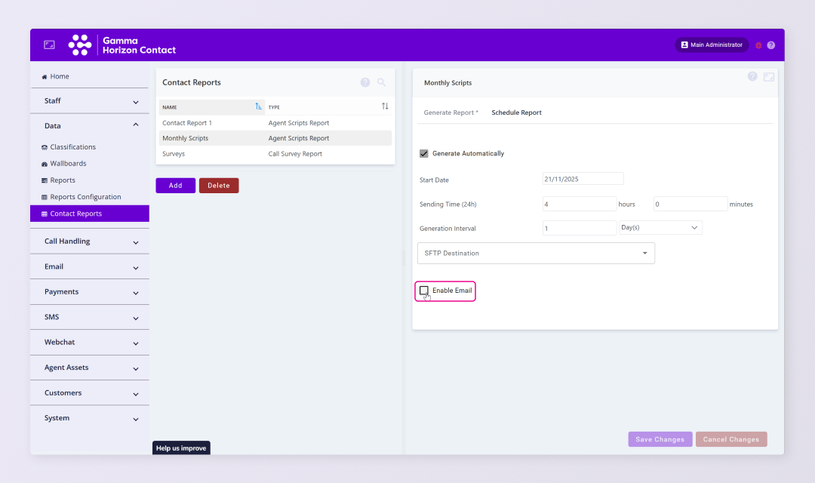Tick the Enable Email checkbox

pyautogui.click(x=424, y=291)
